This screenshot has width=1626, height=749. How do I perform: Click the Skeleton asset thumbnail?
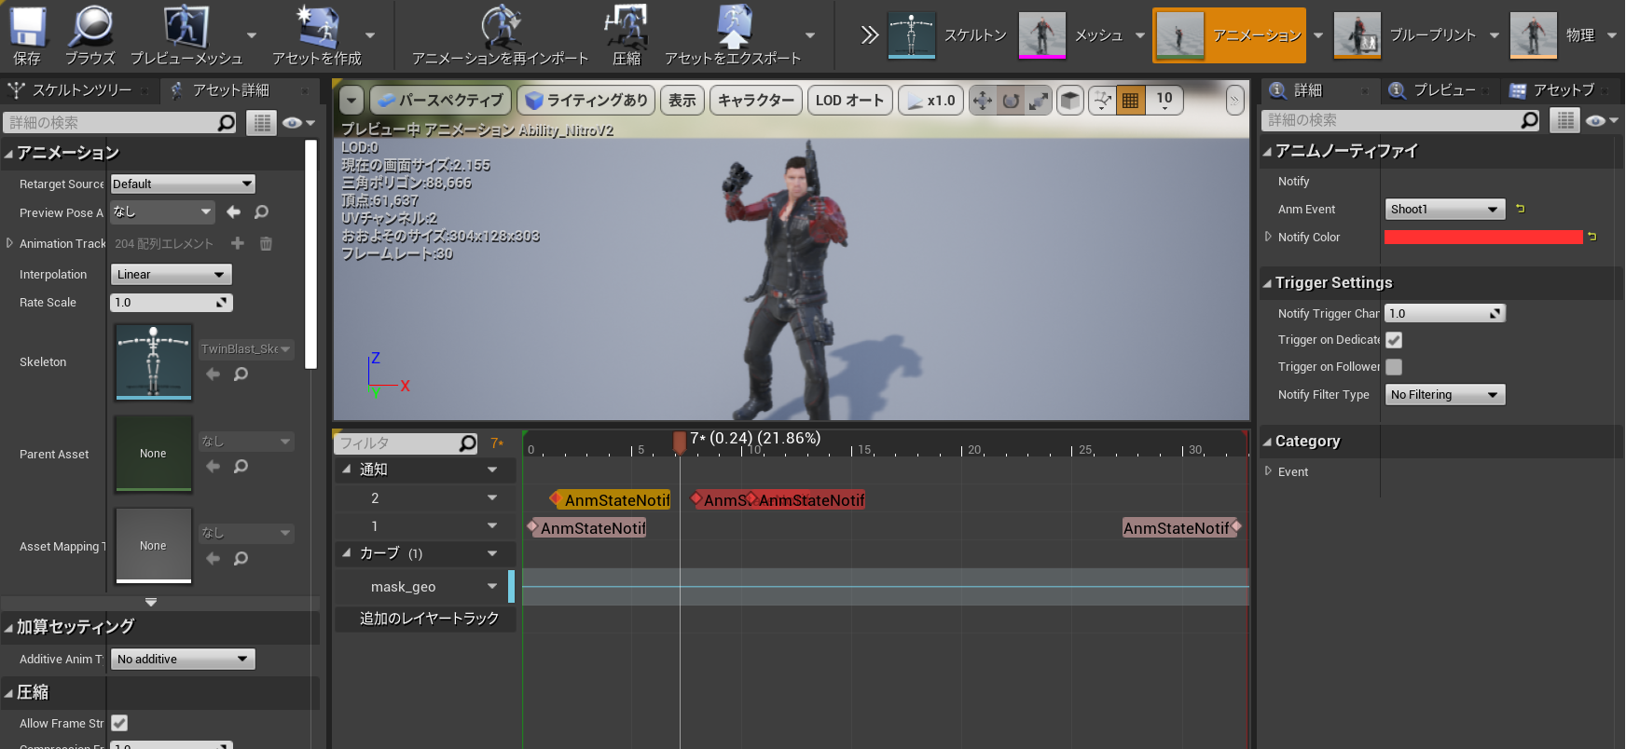point(154,361)
